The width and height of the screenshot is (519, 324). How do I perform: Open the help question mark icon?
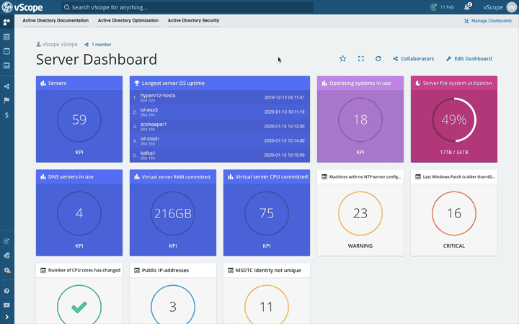point(6,291)
